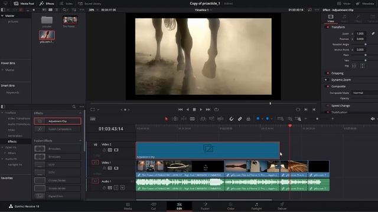This screenshot has height=212, width=378.
Task: Toggle the Effects panel button in top bar
Action: 47,4
